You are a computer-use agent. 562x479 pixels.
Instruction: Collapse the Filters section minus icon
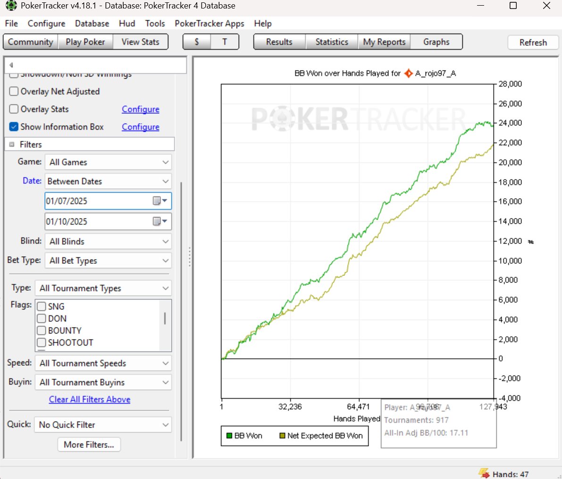[x=12, y=144]
